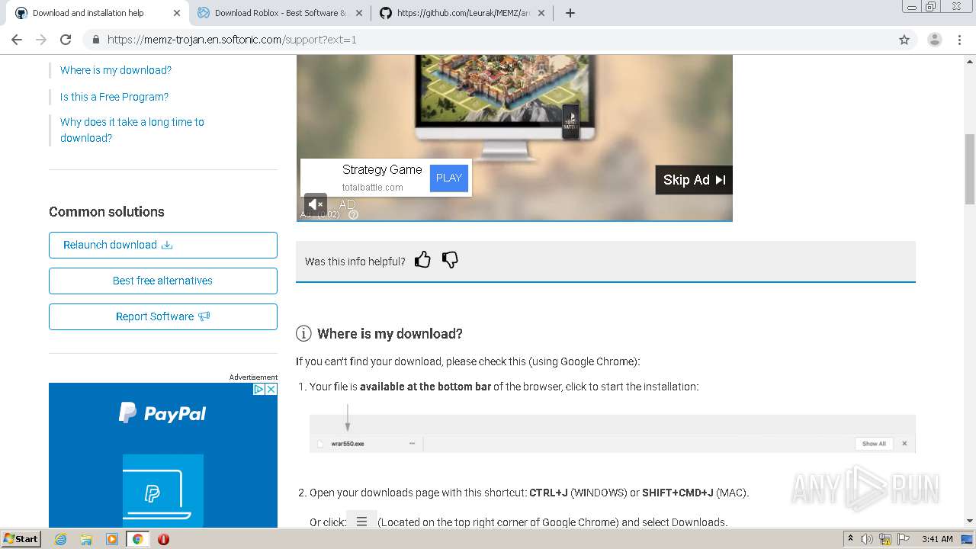Click the hamburger menu icon in the instructions
976x549 pixels.
click(x=361, y=522)
